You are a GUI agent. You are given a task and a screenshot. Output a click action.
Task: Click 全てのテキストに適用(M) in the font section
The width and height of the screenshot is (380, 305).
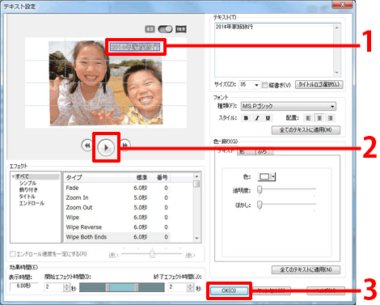(x=306, y=130)
